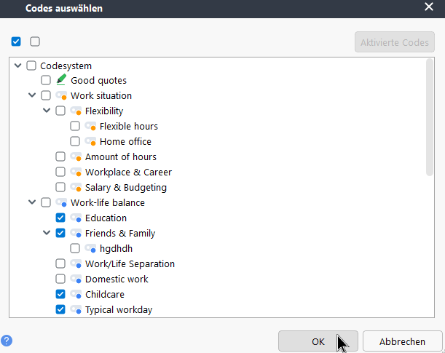The height and width of the screenshot is (353, 445).
Task: Uncheck the Education checkbox
Action: 60,218
